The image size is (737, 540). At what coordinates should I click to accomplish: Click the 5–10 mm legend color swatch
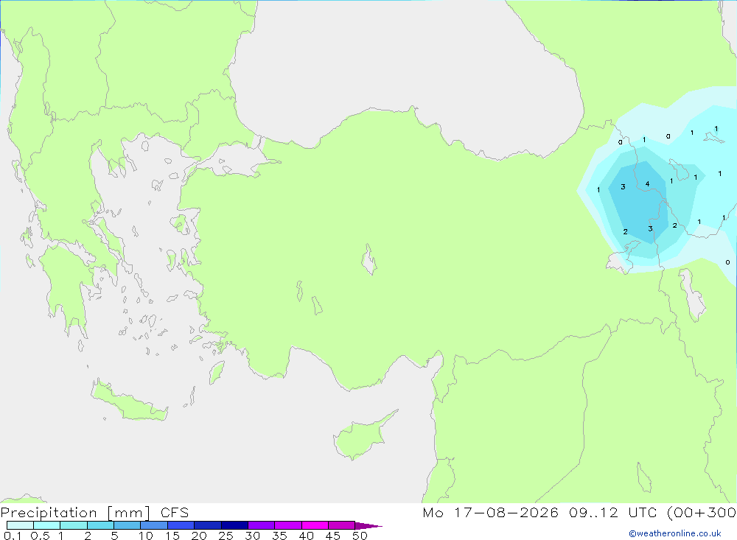tap(128, 525)
